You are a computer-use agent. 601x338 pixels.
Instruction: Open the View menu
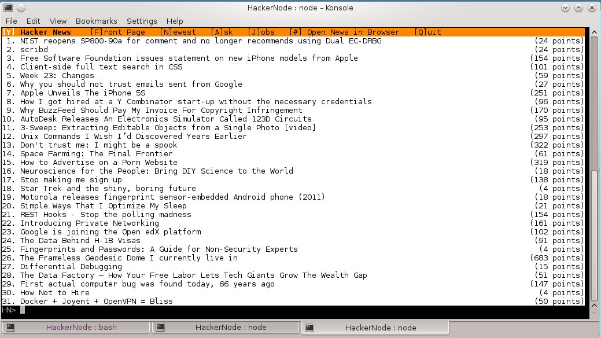pyautogui.click(x=58, y=21)
